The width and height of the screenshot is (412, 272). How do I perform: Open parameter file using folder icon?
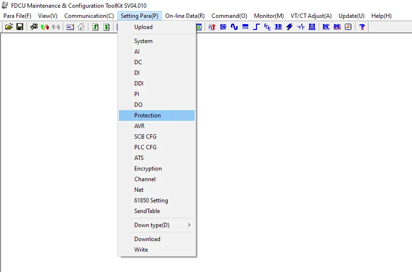coord(9,27)
